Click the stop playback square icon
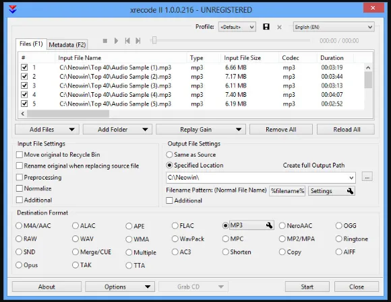The image size is (391, 302). coord(105,40)
